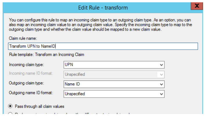Click the Name ID outgoing claim value
Image resolution: width=208 pixels, height=118 pixels.
110,84
